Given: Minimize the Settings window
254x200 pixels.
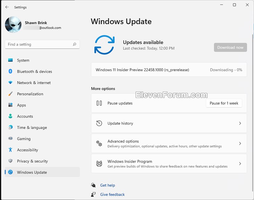Looking at the screenshot, I should pyautogui.click(x=221, y=5).
